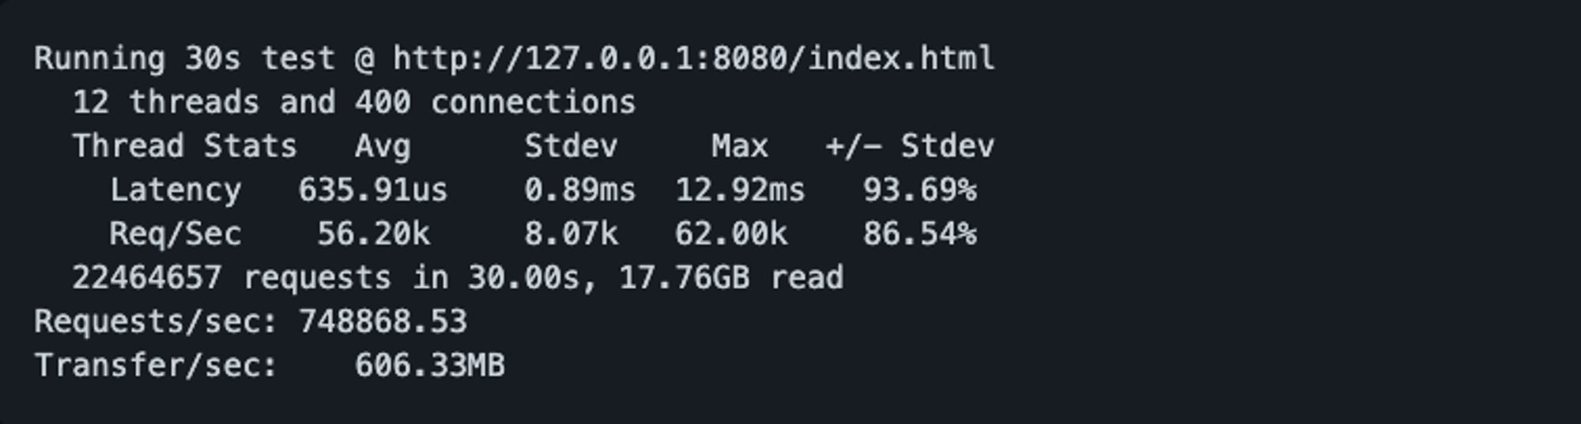Click the 17.76GB read value
The height and width of the screenshot is (424, 1581).
click(x=684, y=278)
